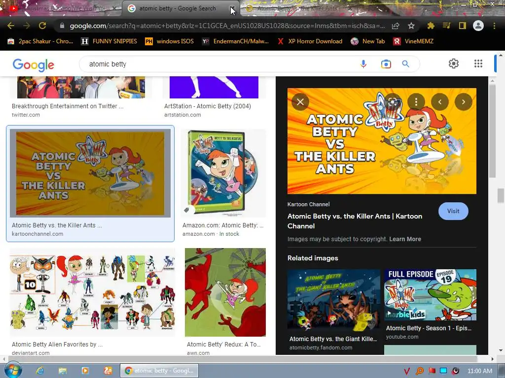Open the share page icon in address bar
Image resolution: width=505 pixels, height=378 pixels.
(396, 26)
